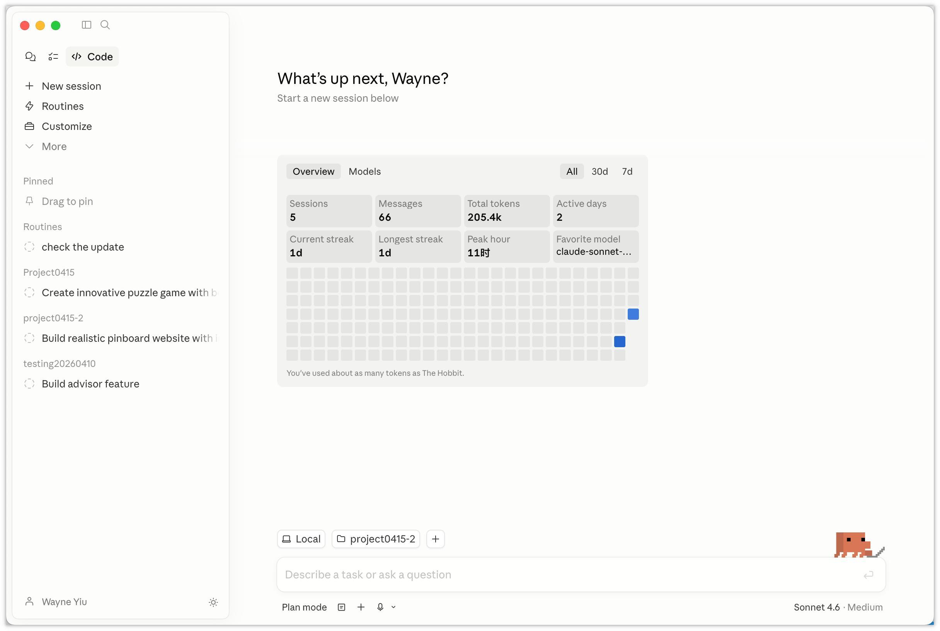Add another folder with plus button
This screenshot has width=940, height=631.
tap(435, 539)
